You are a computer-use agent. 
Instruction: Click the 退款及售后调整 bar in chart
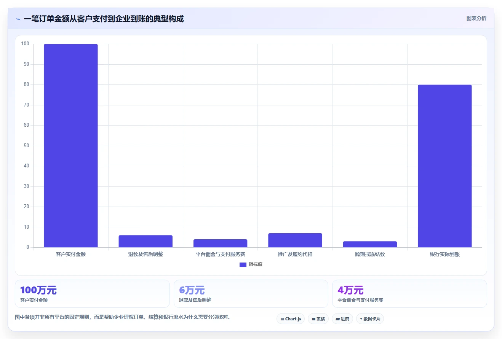tap(145, 241)
